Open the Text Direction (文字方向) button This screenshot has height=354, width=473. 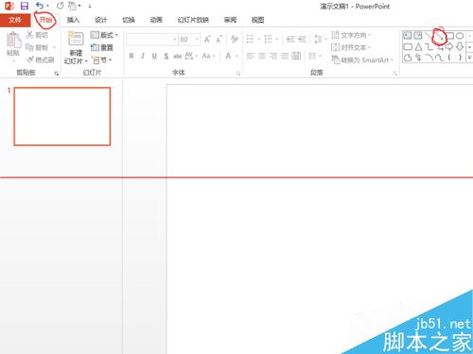coord(351,35)
